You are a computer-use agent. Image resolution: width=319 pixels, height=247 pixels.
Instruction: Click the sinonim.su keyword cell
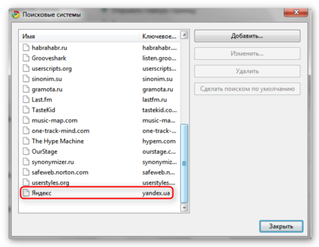click(158, 79)
